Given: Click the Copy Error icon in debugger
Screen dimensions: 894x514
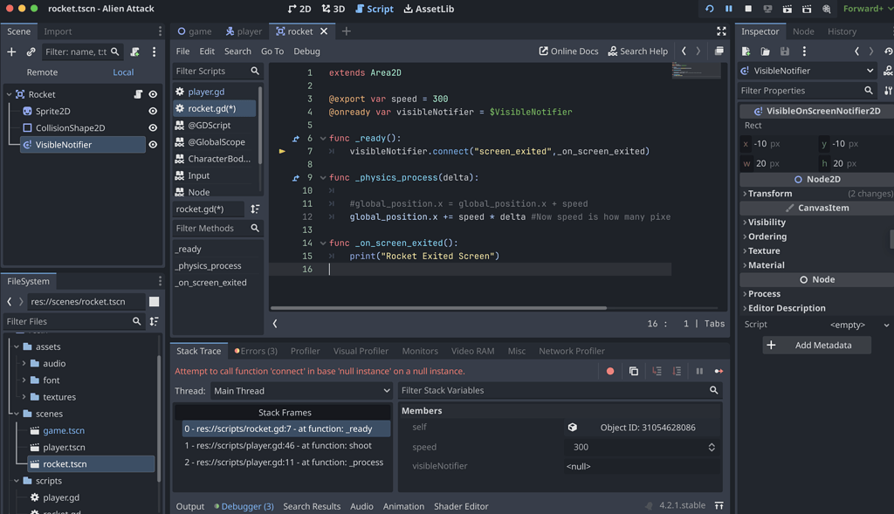Looking at the screenshot, I should point(634,371).
